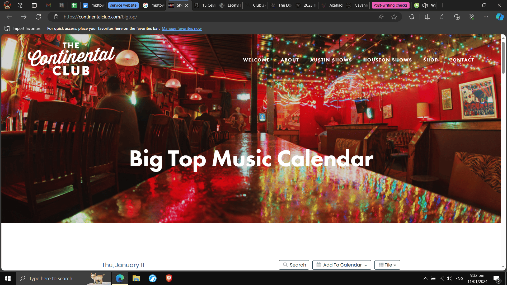Show hidden system tray icons
The image size is (507, 285).
425,278
